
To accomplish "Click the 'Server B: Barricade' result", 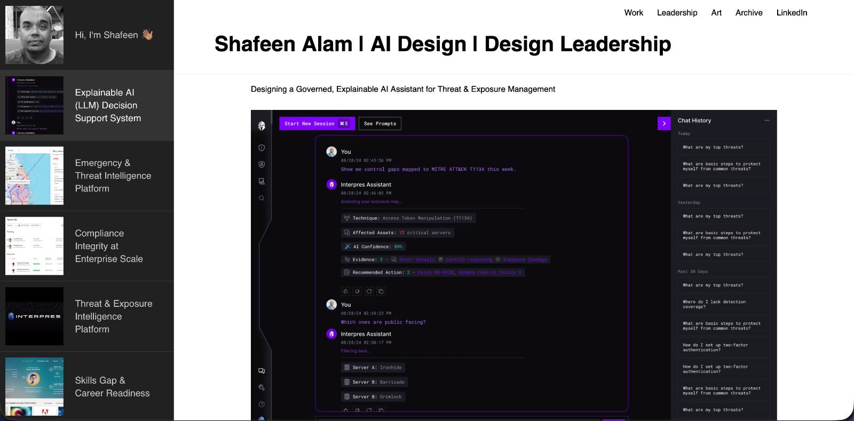I will coord(374,382).
